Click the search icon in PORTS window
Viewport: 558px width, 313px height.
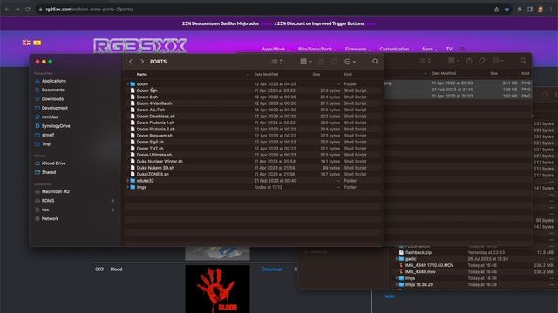375,62
